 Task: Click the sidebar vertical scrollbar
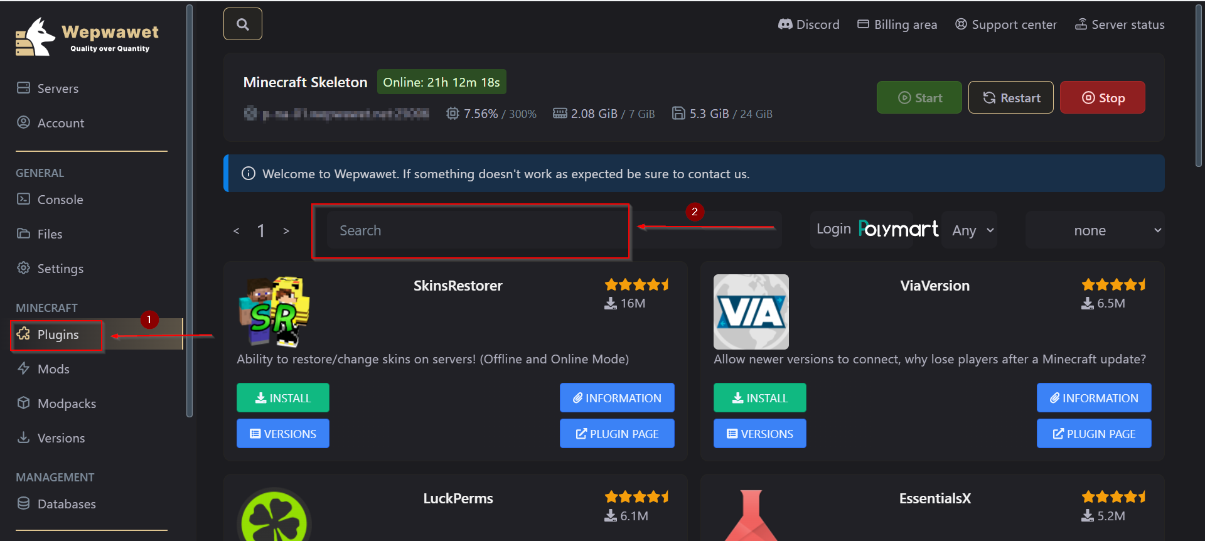(x=190, y=210)
